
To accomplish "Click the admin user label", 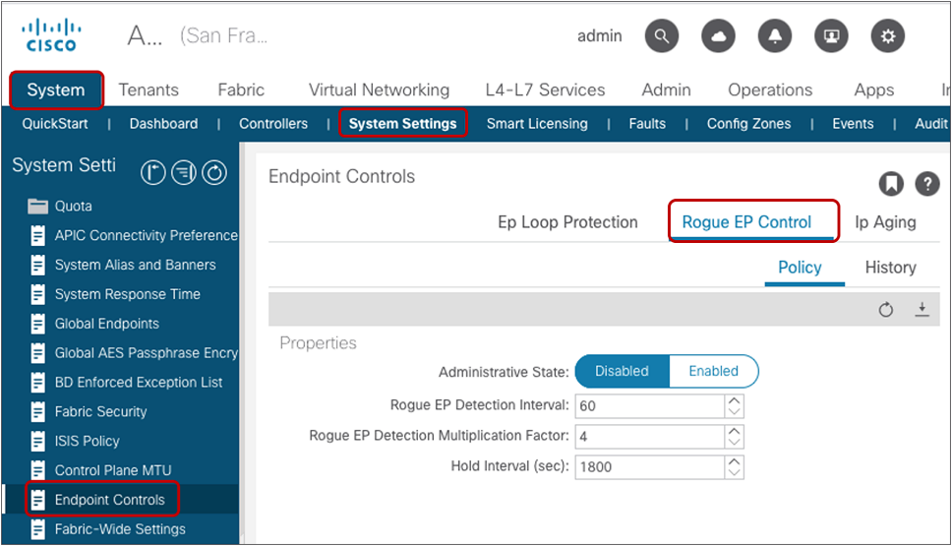I will click(599, 35).
